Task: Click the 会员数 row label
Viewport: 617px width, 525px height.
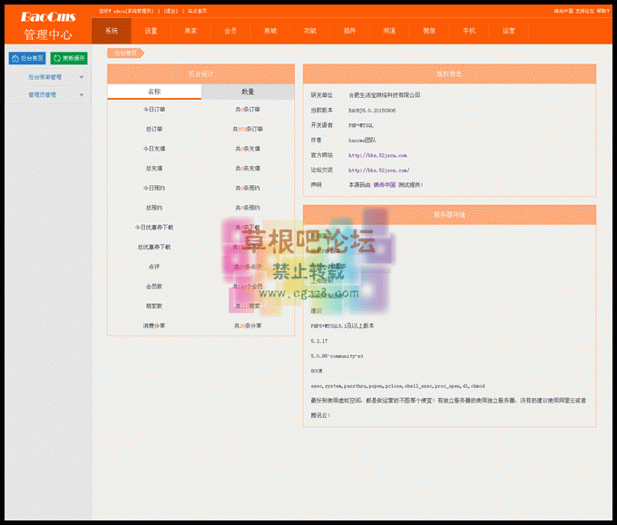Action: click(154, 287)
